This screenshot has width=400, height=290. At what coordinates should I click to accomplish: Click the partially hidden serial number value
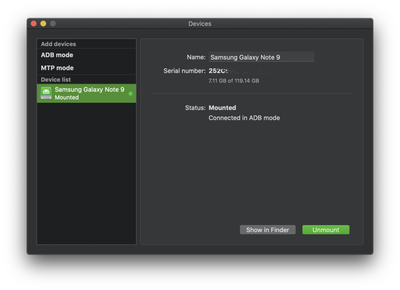point(242,71)
